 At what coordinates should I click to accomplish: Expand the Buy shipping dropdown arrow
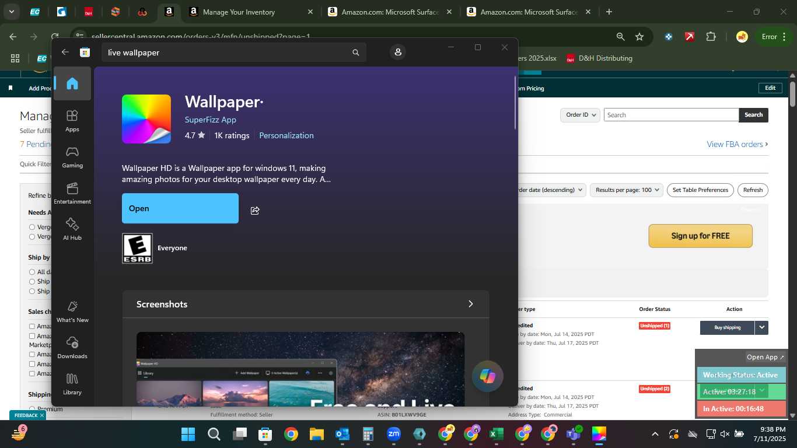(x=761, y=327)
